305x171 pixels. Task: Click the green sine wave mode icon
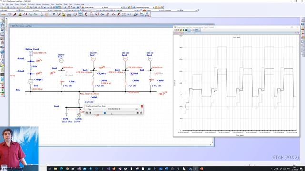coord(30,14)
